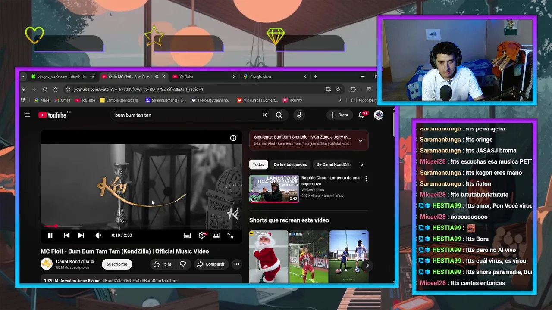Image resolution: width=552 pixels, height=310 pixels.
Task: Start voice search with the microphone
Action: [x=299, y=115]
